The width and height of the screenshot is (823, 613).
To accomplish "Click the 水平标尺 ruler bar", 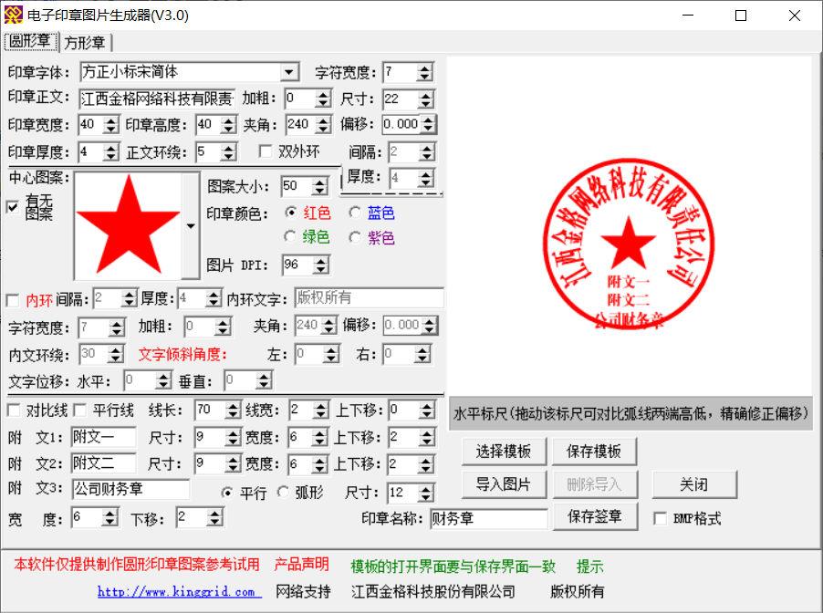I will (630, 413).
